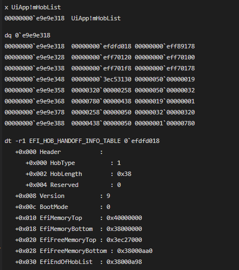Click the HobType field
This screenshot has width=239, height=270.
click(x=73, y=163)
